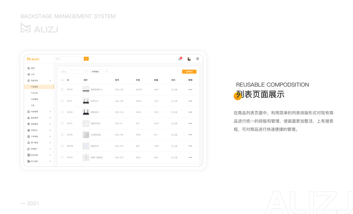The width and height of the screenshot is (353, 214).
Task: Select 产品清单 in the sidebar submenu
Action: [x=39, y=87]
